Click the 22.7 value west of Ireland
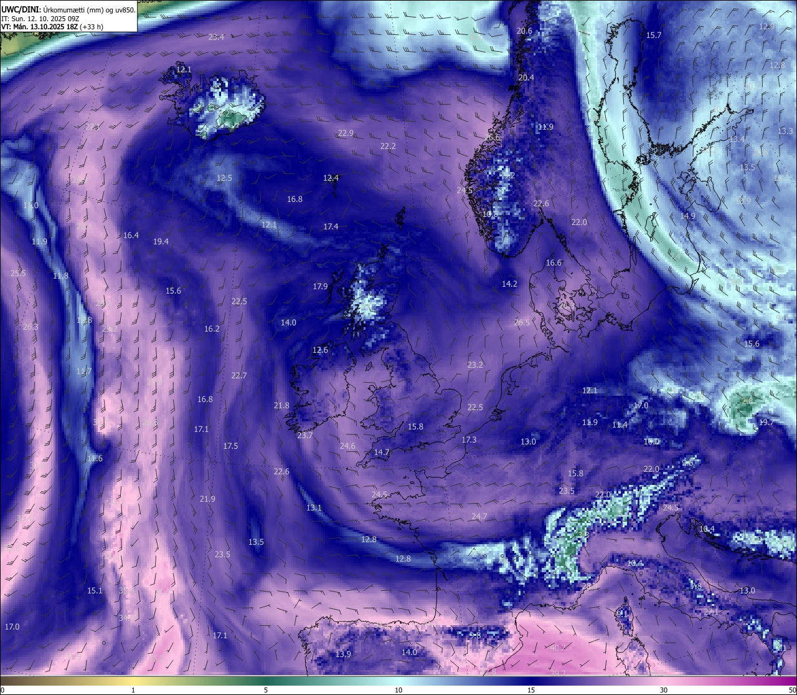The width and height of the screenshot is (797, 695). (x=238, y=376)
